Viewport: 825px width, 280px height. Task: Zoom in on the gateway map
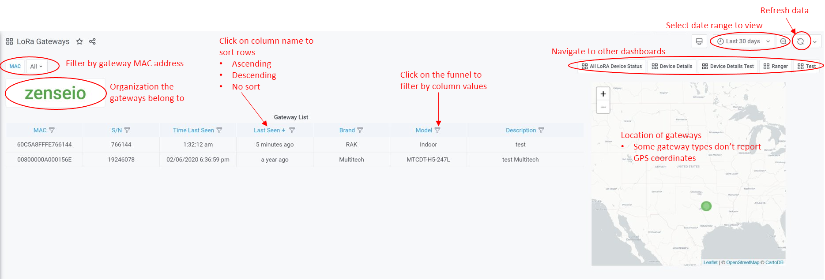603,94
